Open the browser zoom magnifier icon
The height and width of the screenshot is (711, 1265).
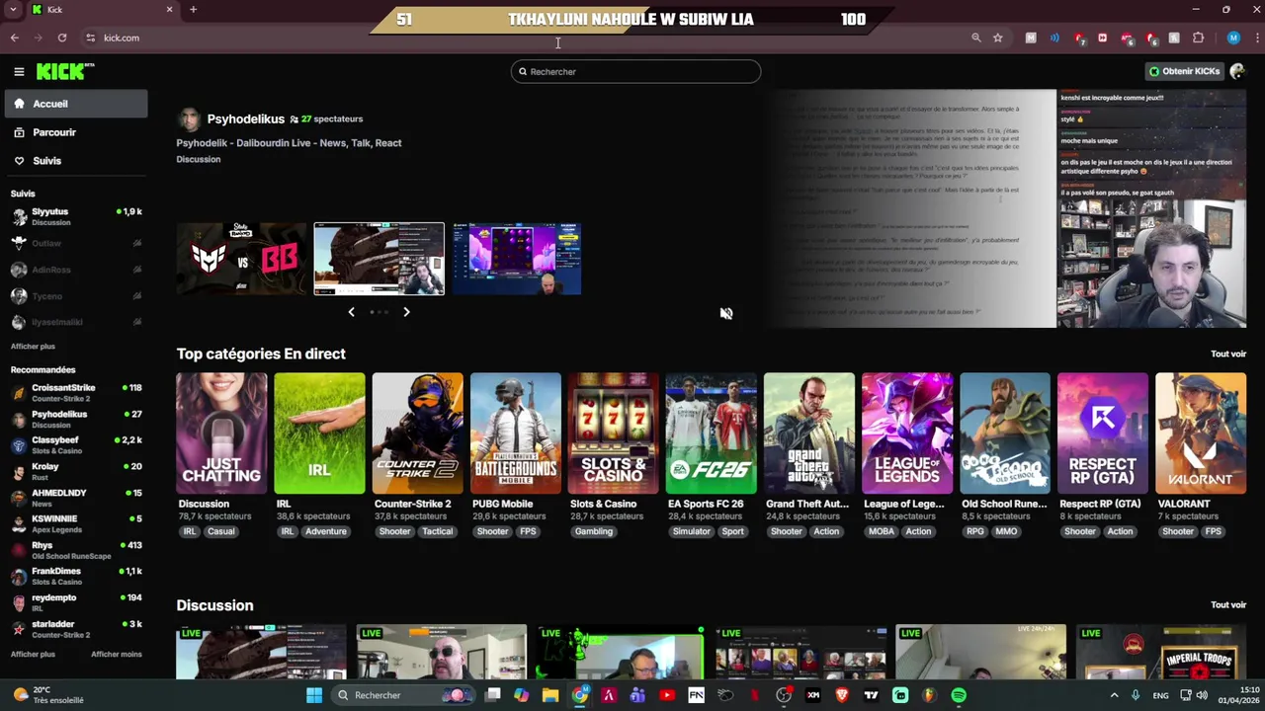(x=975, y=38)
